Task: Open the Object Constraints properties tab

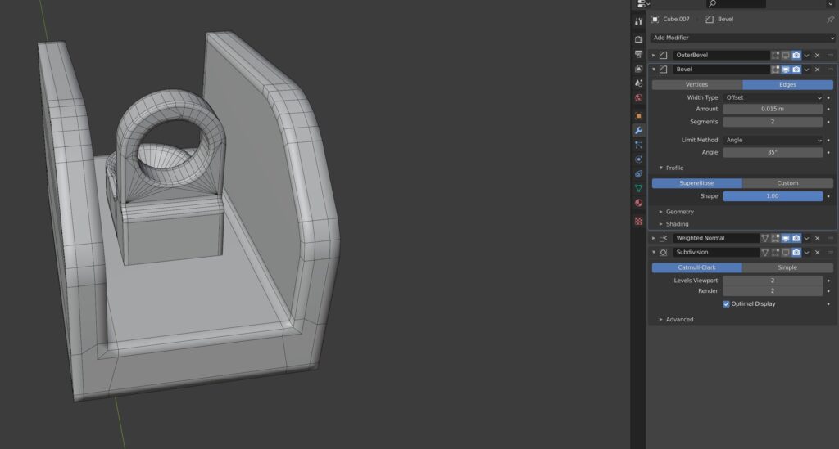Action: coord(638,173)
